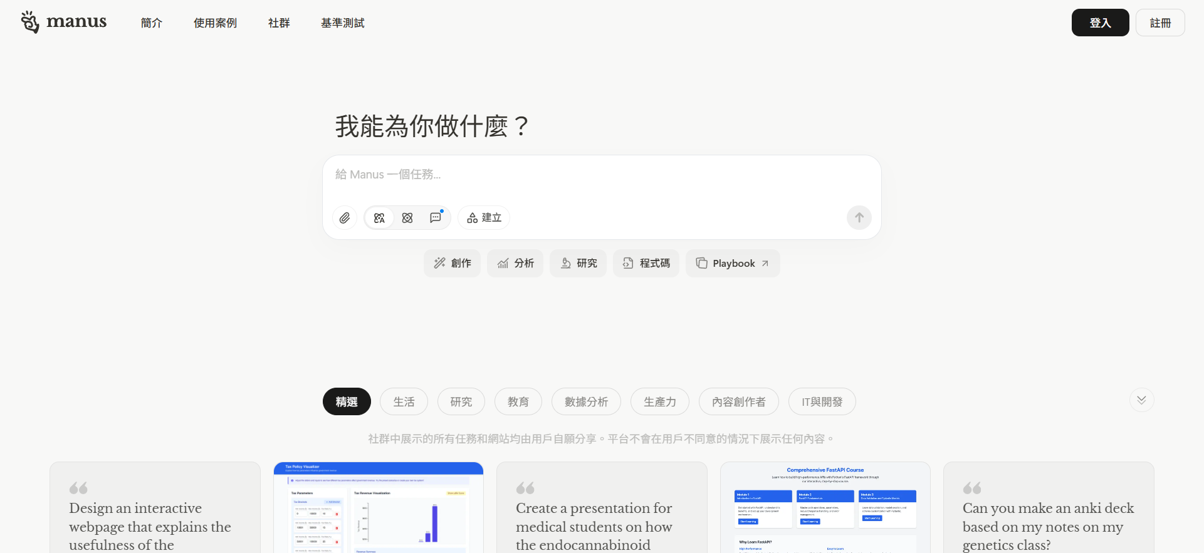
Task: Click the manus wordmark text
Action: [76, 22]
